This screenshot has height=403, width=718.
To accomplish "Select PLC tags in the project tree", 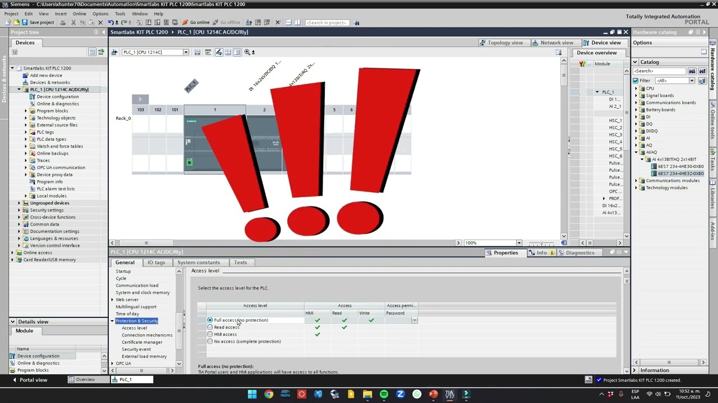I will tap(45, 132).
